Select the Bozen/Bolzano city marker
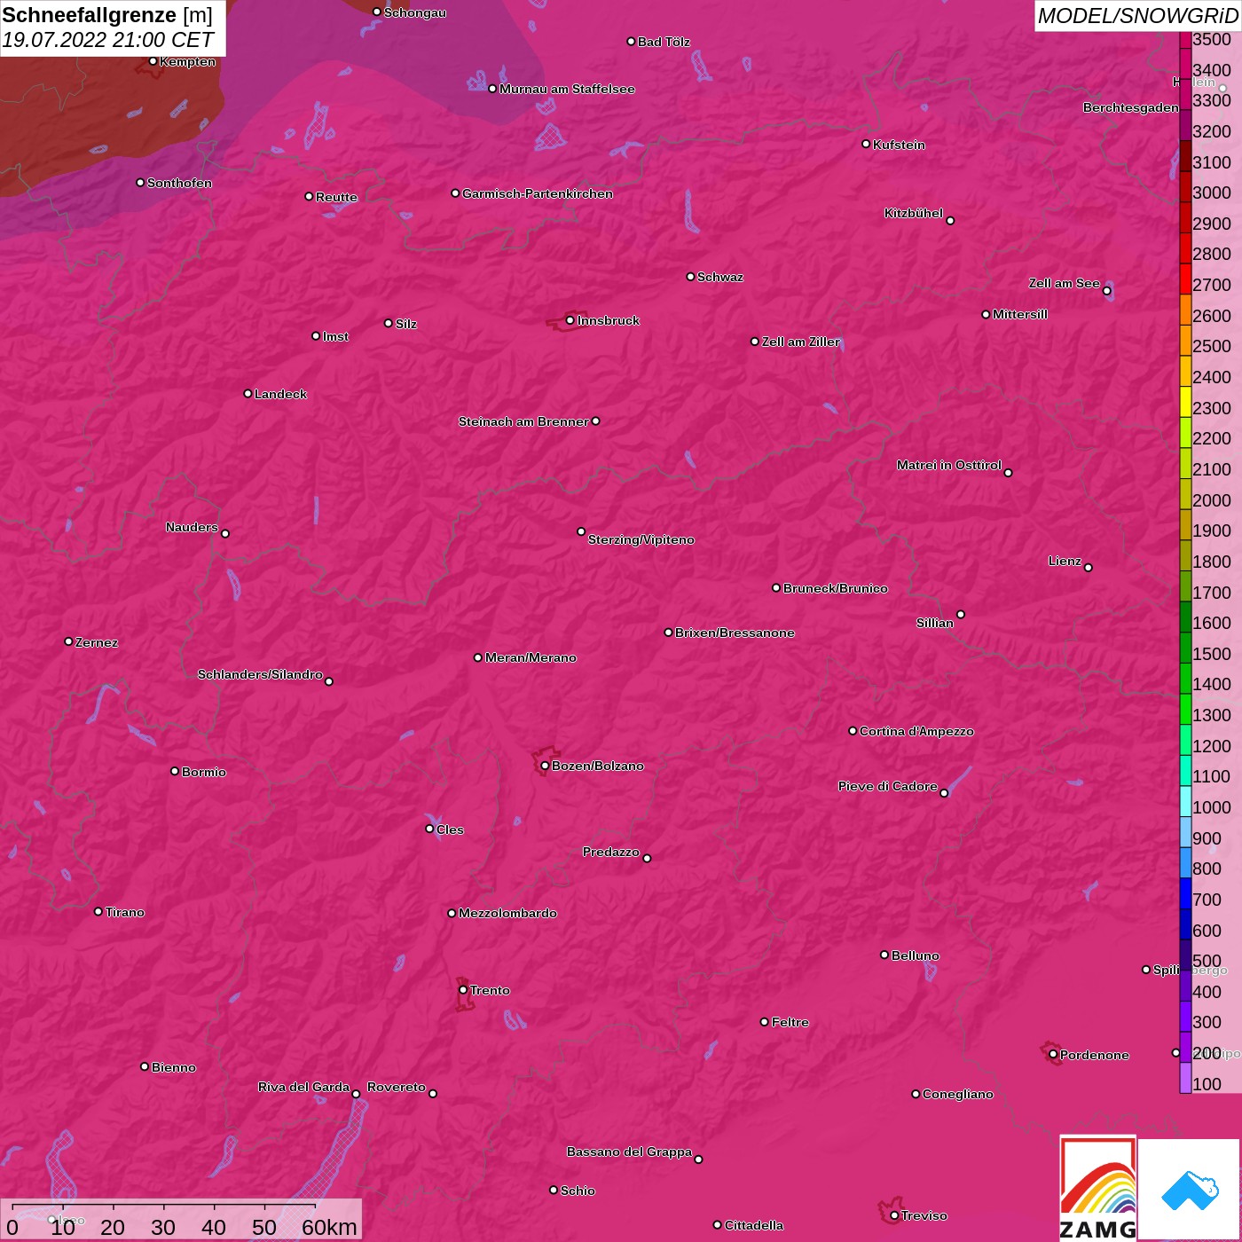The width and height of the screenshot is (1242, 1242). (545, 766)
